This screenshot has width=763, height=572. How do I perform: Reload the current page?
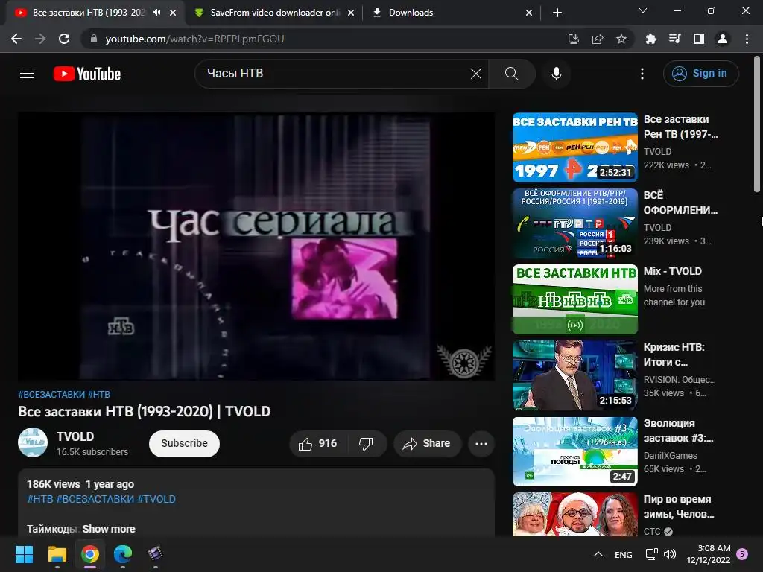click(x=64, y=39)
